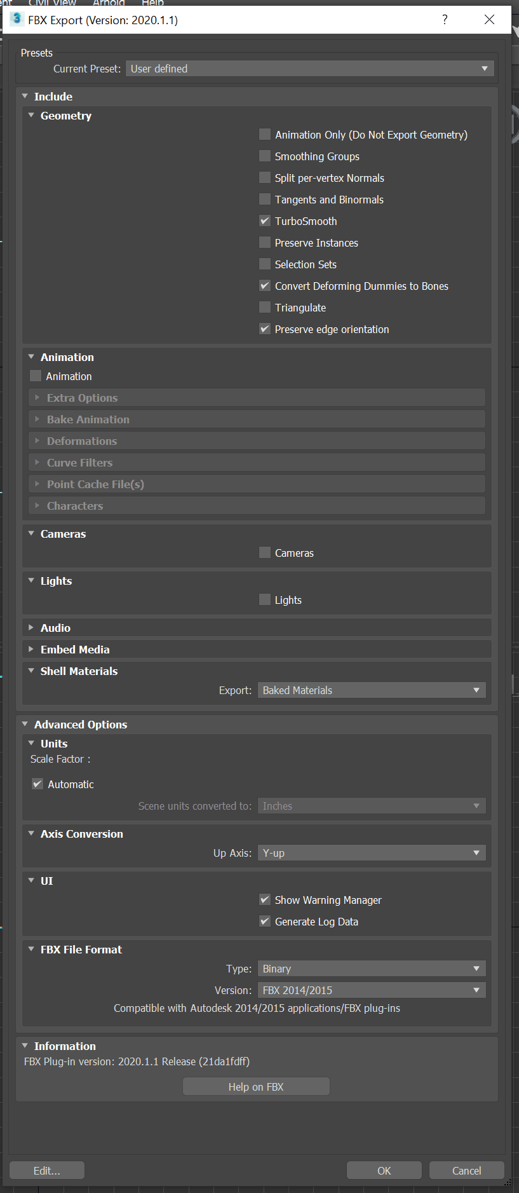
Task: Open the Help menu in 3ds Max menu bar
Action: coord(152,3)
